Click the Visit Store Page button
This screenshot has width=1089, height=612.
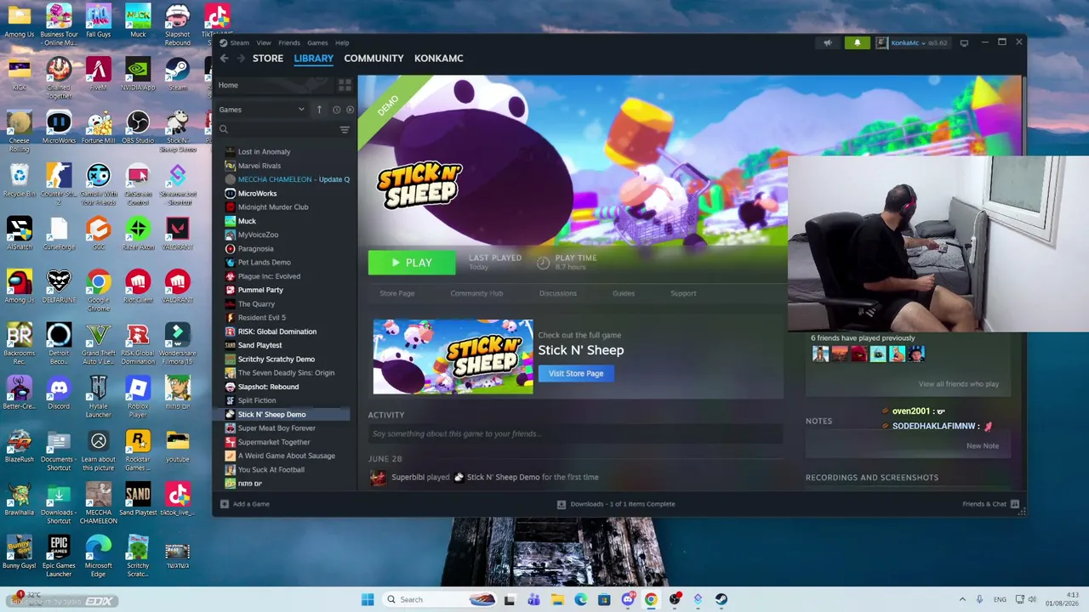click(576, 373)
